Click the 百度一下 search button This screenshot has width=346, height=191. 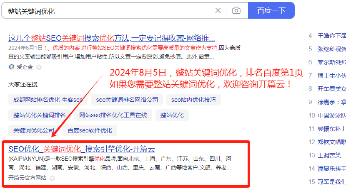271,10
